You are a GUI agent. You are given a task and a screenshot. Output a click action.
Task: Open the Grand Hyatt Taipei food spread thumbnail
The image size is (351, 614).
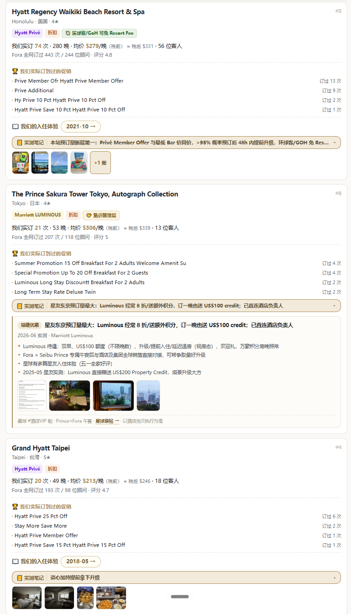111,598
